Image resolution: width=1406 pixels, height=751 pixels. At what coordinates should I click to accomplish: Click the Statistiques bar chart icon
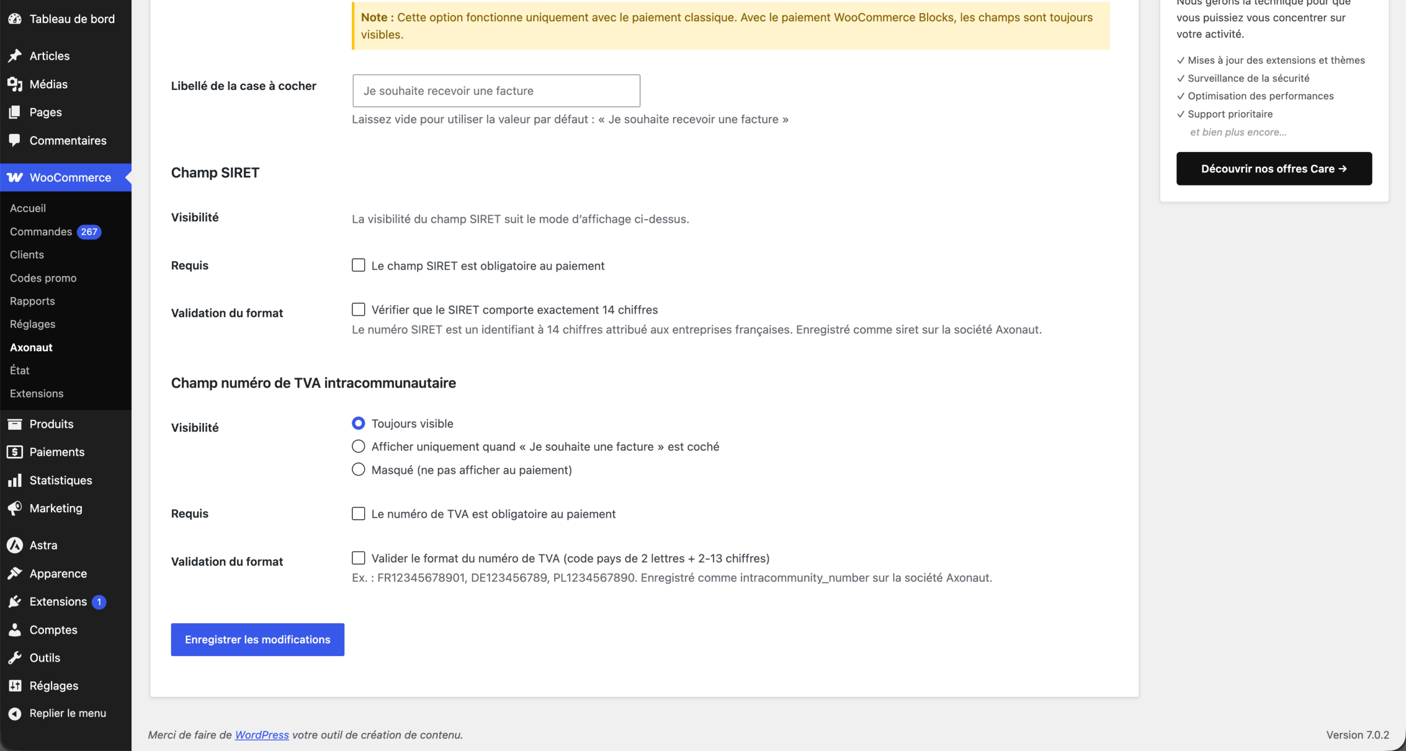tap(15, 480)
